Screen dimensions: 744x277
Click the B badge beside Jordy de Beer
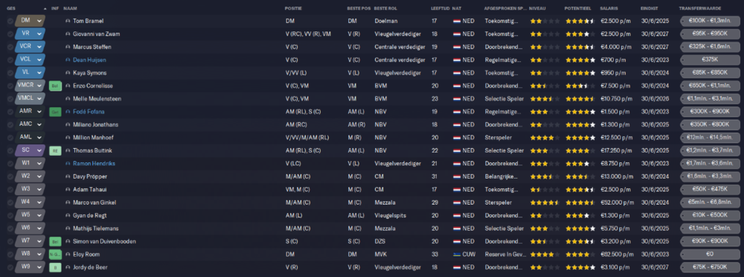coord(55,267)
